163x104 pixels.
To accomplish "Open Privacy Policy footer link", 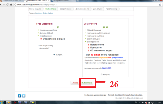I will coord(128,95).
